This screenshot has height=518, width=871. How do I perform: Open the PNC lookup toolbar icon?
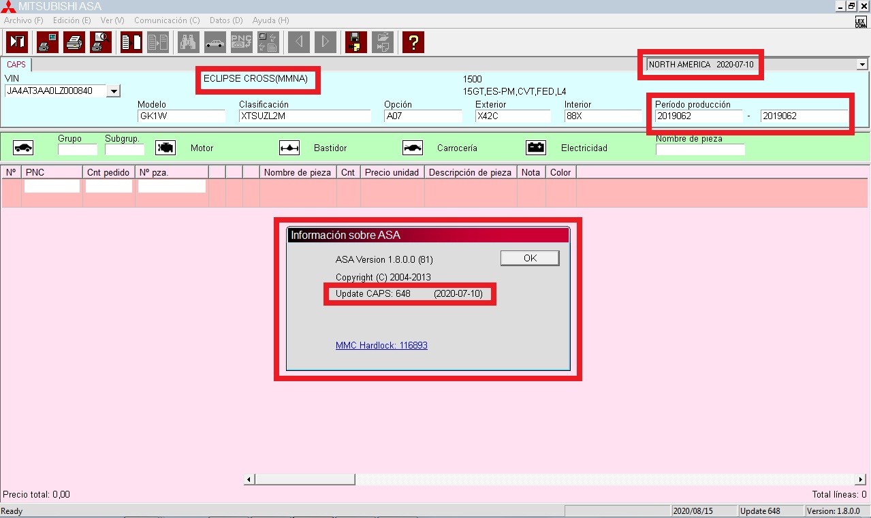coord(241,42)
